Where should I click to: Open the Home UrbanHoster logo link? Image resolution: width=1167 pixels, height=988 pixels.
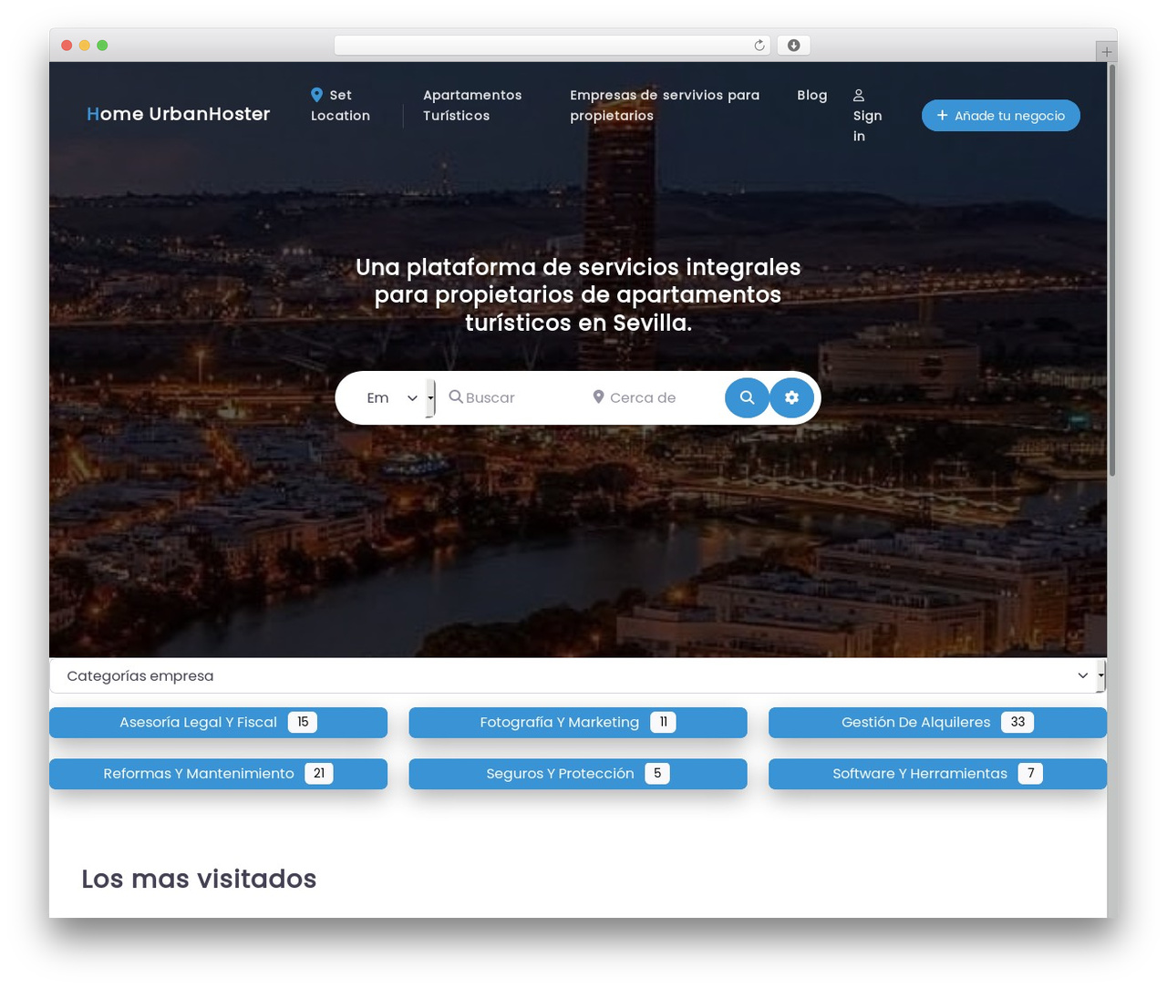click(x=179, y=114)
